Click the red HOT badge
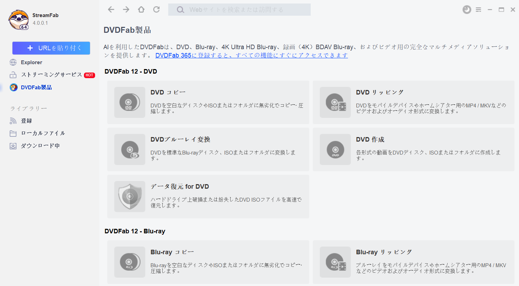The width and height of the screenshot is (519, 286). [x=90, y=75]
